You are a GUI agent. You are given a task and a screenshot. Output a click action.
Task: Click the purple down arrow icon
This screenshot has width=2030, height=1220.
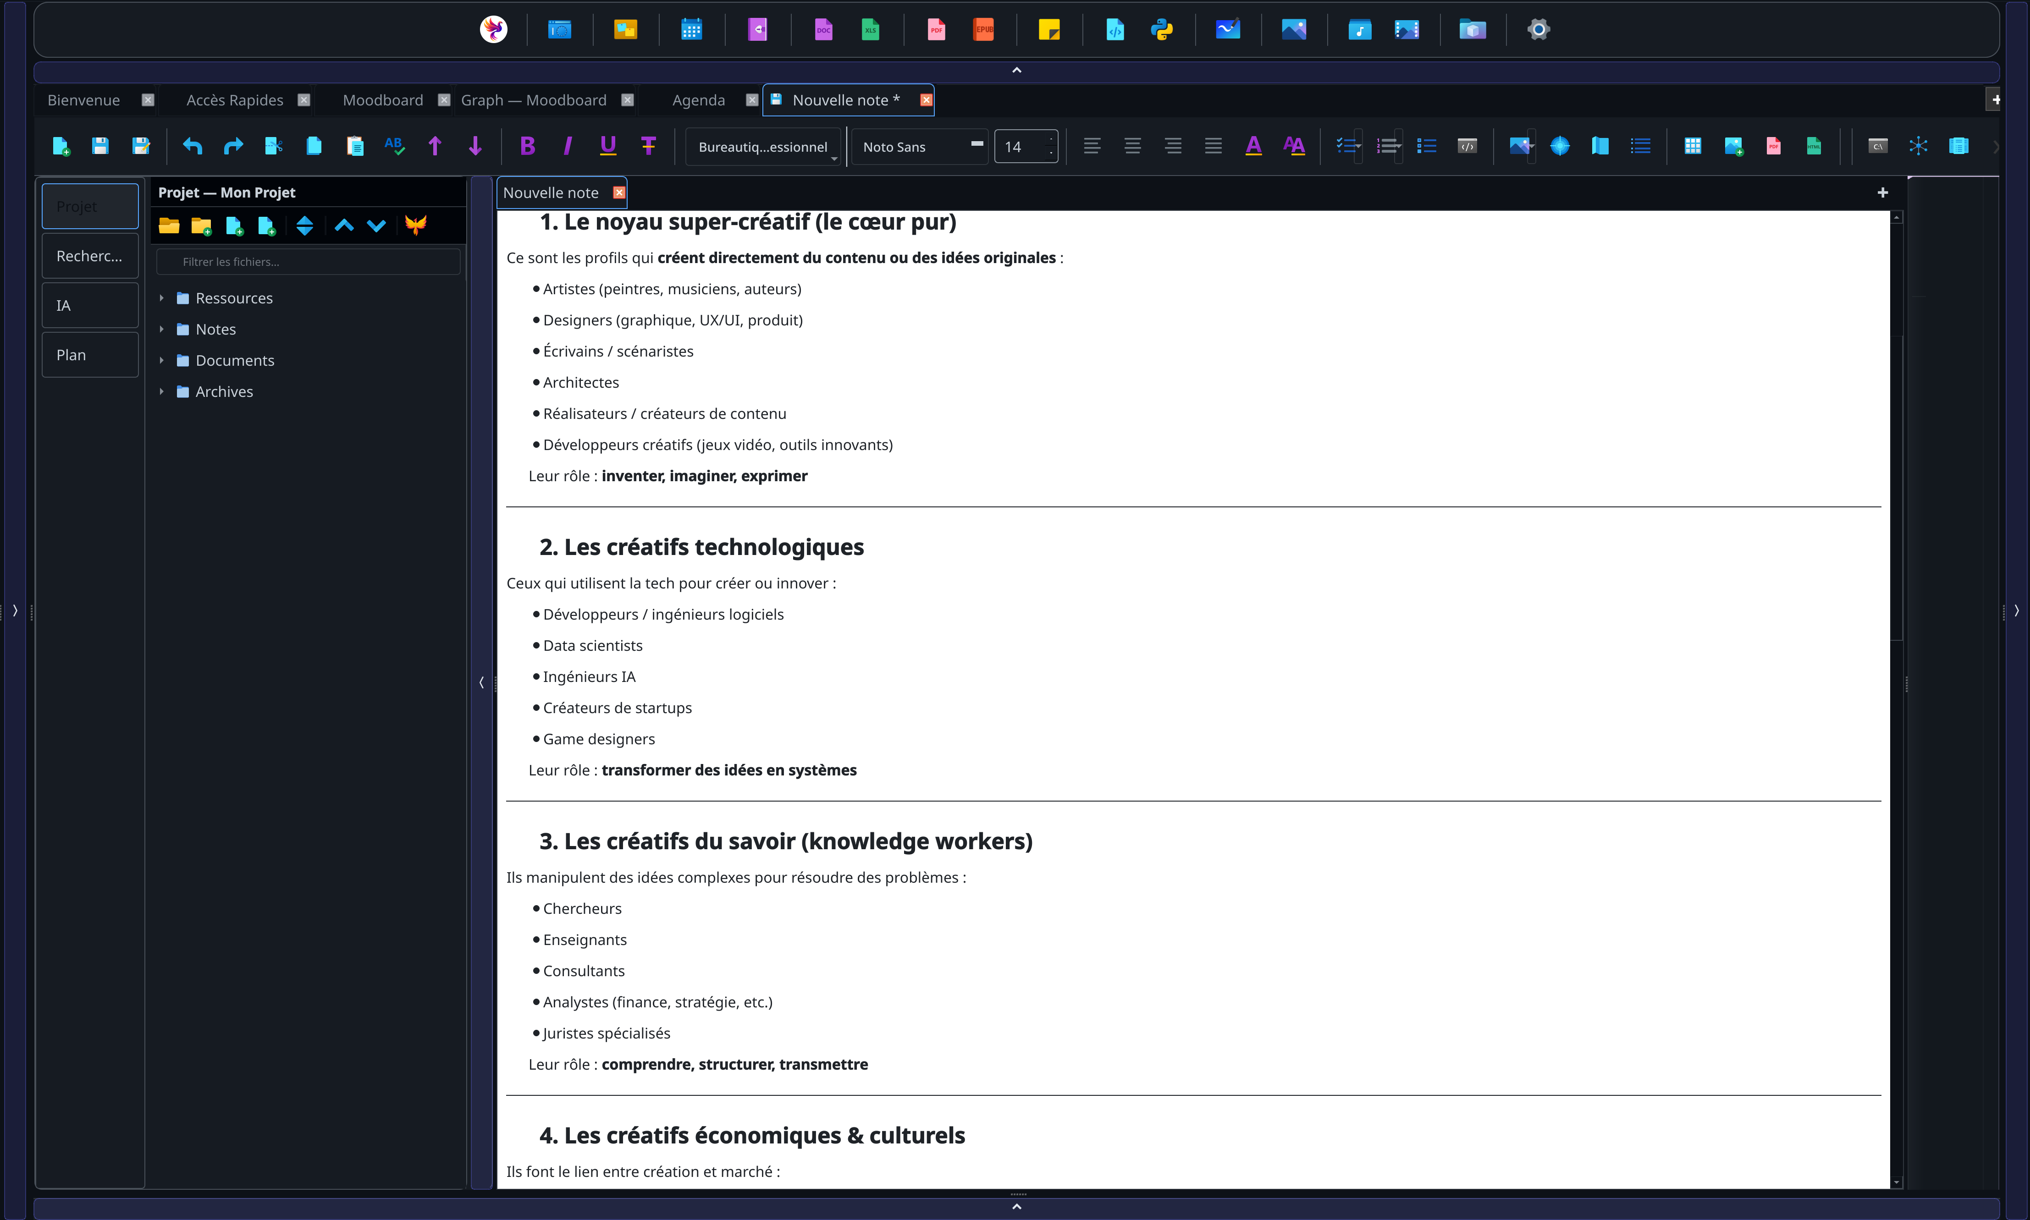(x=475, y=146)
